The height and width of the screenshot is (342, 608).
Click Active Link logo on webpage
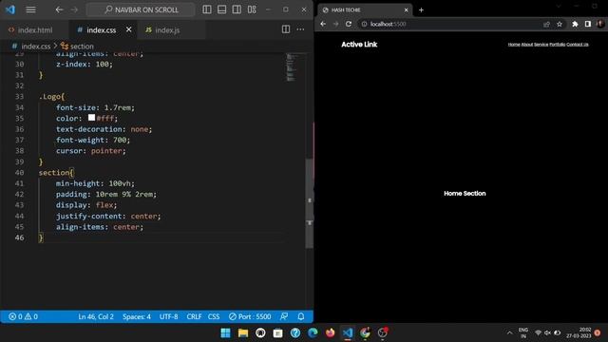pos(359,45)
